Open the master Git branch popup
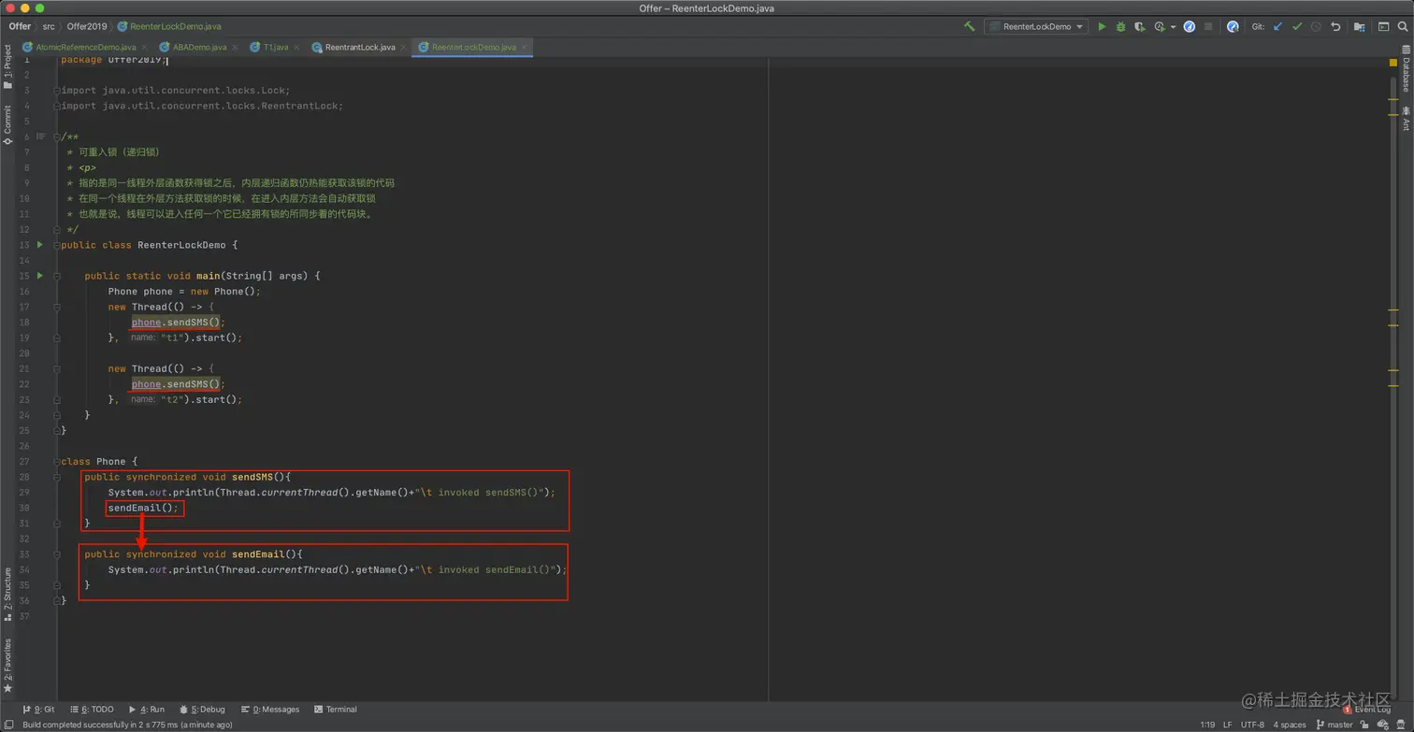 1334,725
